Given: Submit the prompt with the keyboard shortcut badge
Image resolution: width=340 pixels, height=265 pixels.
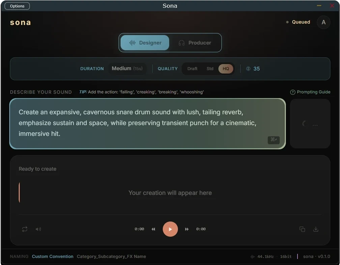Looking at the screenshot, I should (274, 140).
